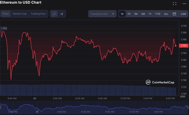Screen dimensions: 189x115
Task: Select the YTD range
Action: point(157,14)
